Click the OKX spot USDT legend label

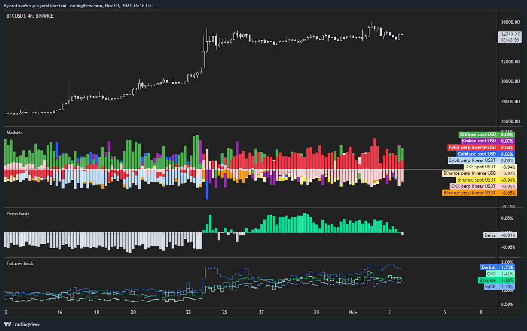(x=481, y=167)
